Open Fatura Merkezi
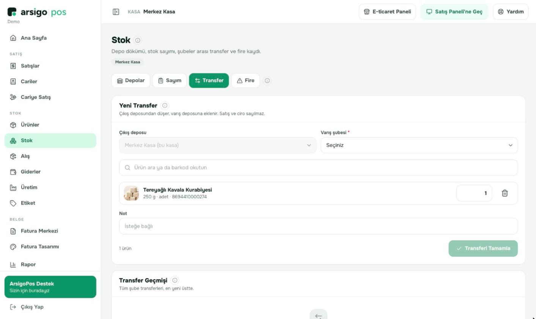 [x=50, y=231]
